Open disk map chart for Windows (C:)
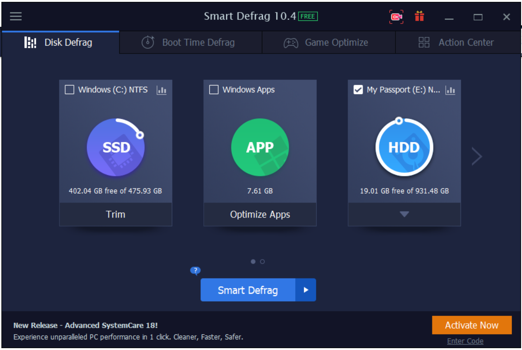Viewport: 522px width, 350px height. 161,90
